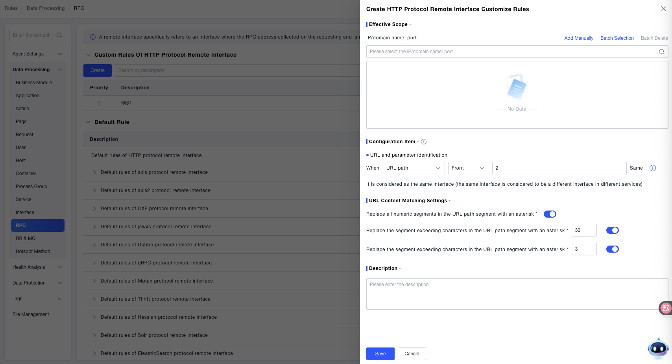The width and height of the screenshot is (672, 364).
Task: Click the drag handle in priority column
Action: pos(99,103)
